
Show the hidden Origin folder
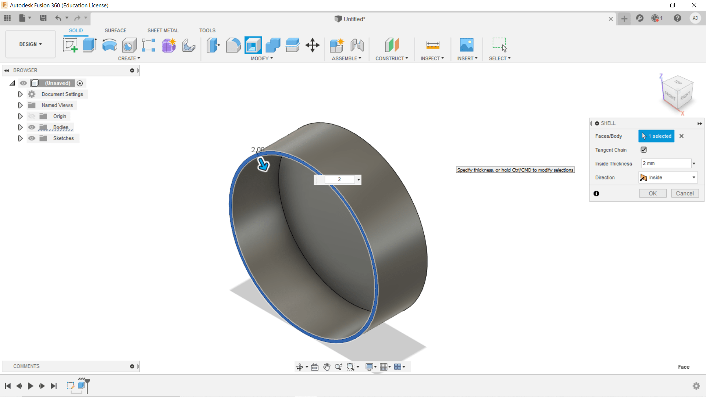[x=32, y=116]
